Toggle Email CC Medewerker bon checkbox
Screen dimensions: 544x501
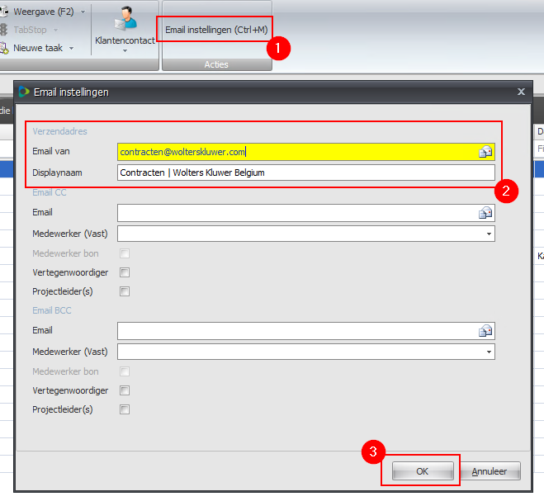click(x=125, y=253)
